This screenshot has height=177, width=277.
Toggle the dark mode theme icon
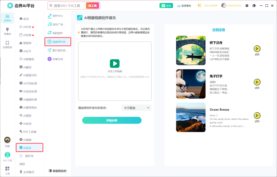tap(254, 6)
